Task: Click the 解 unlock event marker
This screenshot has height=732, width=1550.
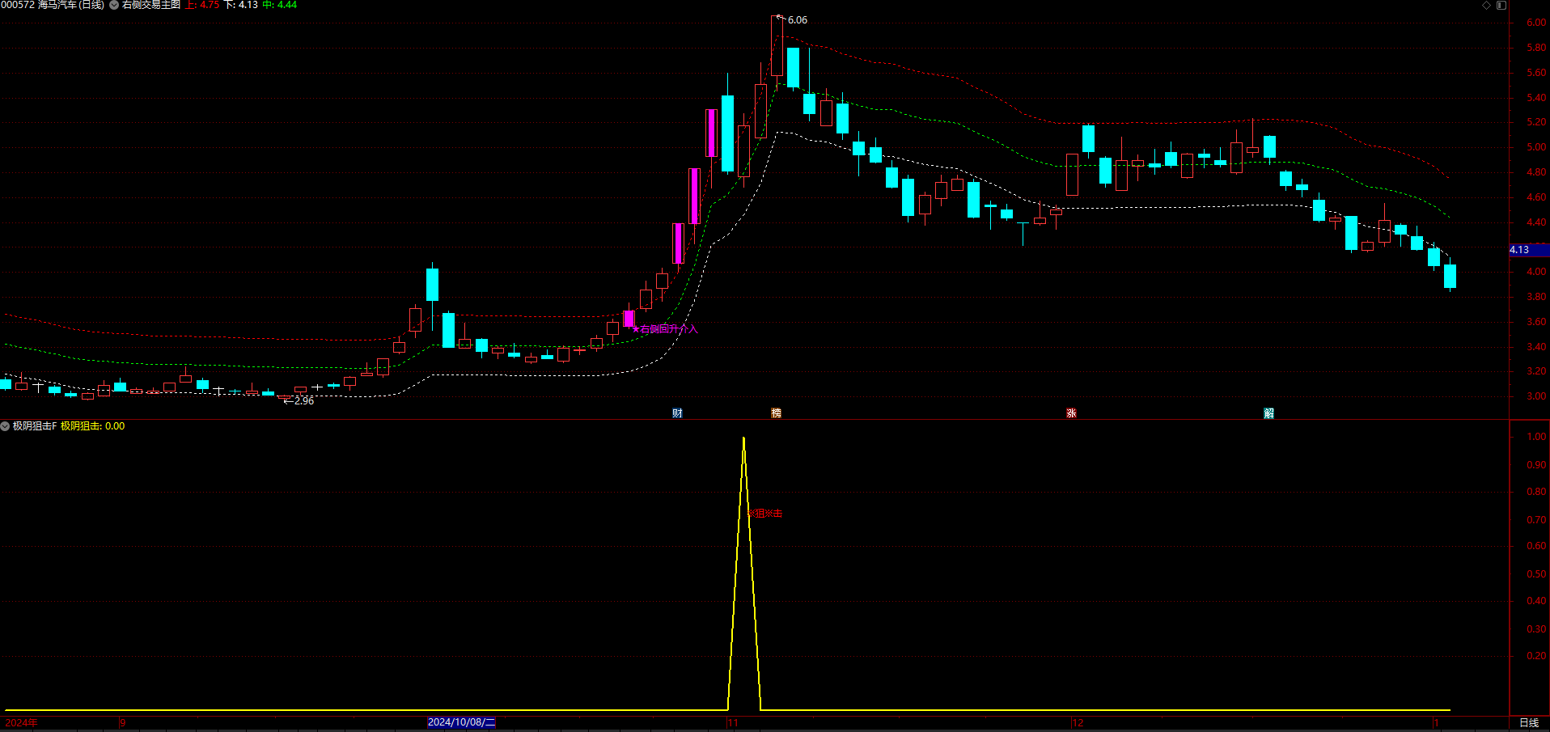Action: pyautogui.click(x=1268, y=413)
